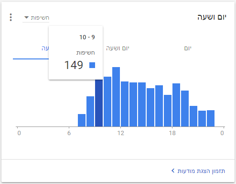Viewport: 236px width, 184px height.
Task: Click the 10 - 9 tooltip hour range
Action: (x=87, y=37)
